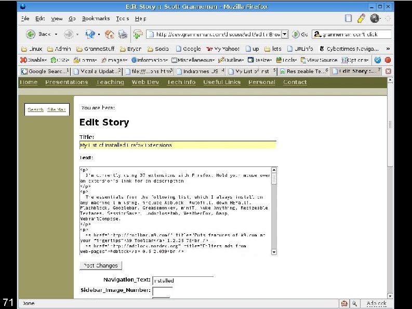Screen dimensions: 412x309
Task: Open the CSS web developer menu
Action: [60, 60]
